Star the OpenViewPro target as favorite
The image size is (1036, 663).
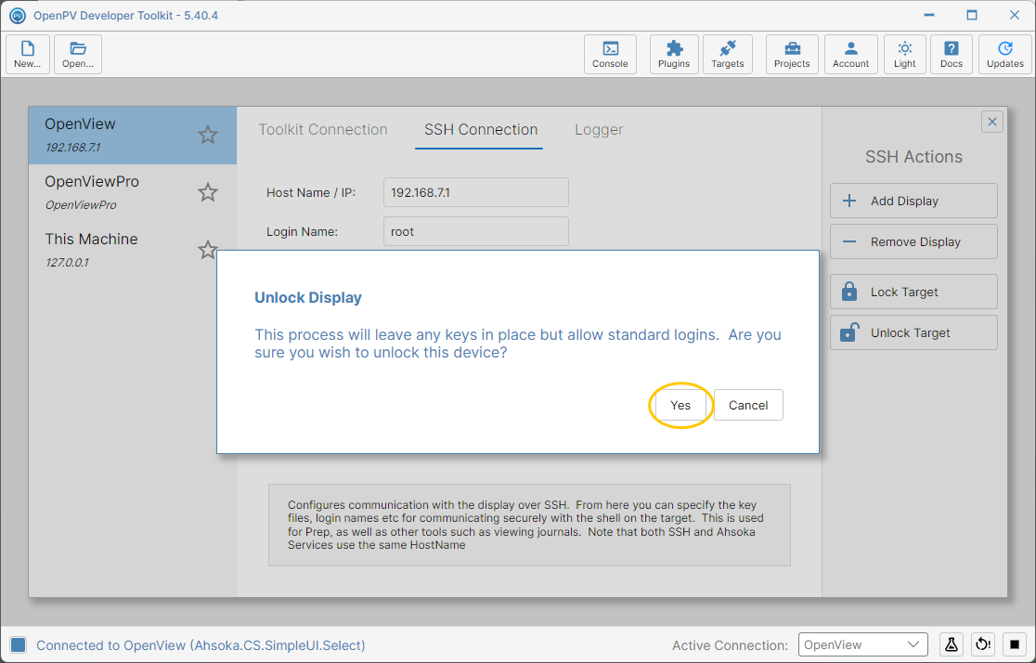pos(207,192)
